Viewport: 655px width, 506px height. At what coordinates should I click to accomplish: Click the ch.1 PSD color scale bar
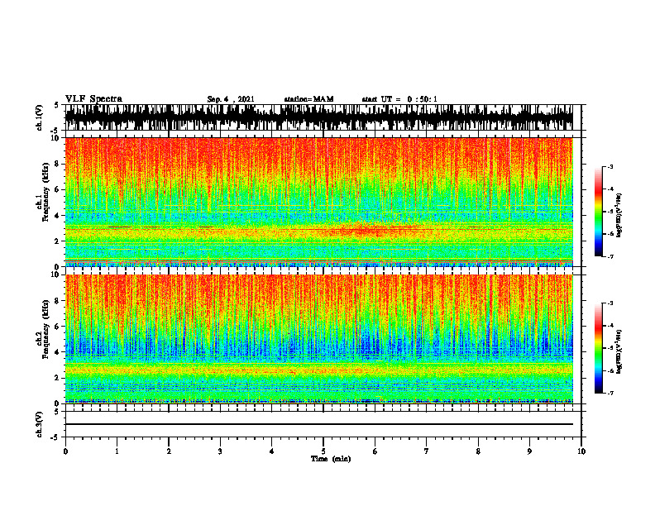(x=598, y=212)
